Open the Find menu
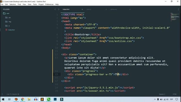Image resolution: width=181 pixels, height=102 pixels. pyautogui.click(x=19, y=5)
